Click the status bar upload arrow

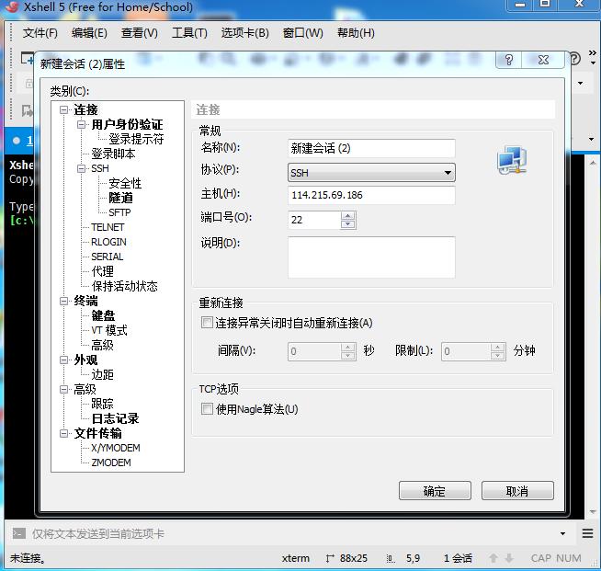click(493, 558)
